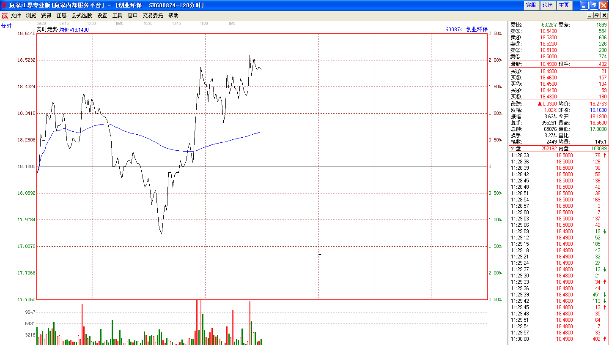Click the 赢家江恩 logo icon in the title bar
The width and height of the screenshot is (609, 345).
click(x=4, y=5)
